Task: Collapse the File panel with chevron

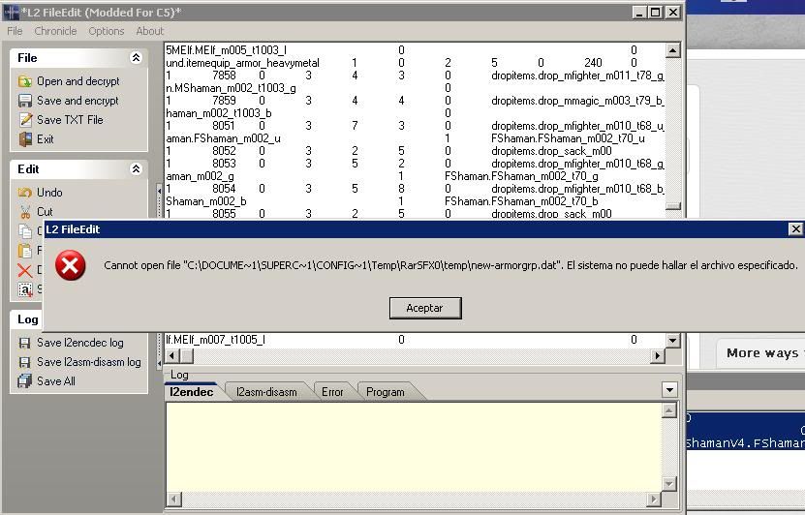Action: coord(136,58)
